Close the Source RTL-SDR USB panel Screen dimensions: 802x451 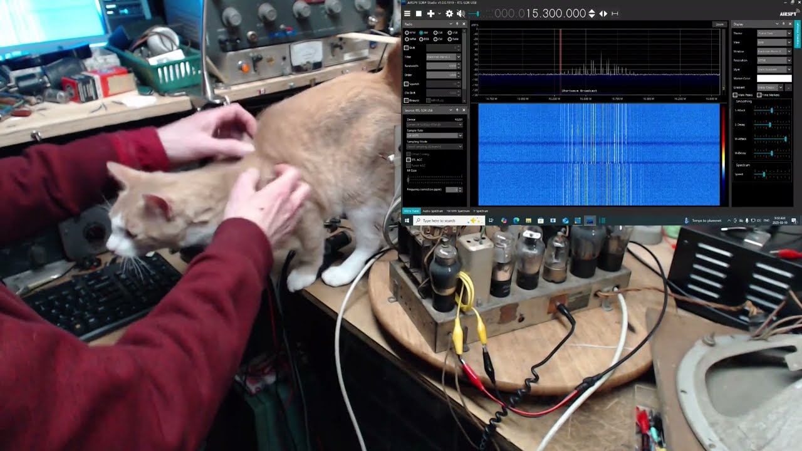tap(464, 110)
